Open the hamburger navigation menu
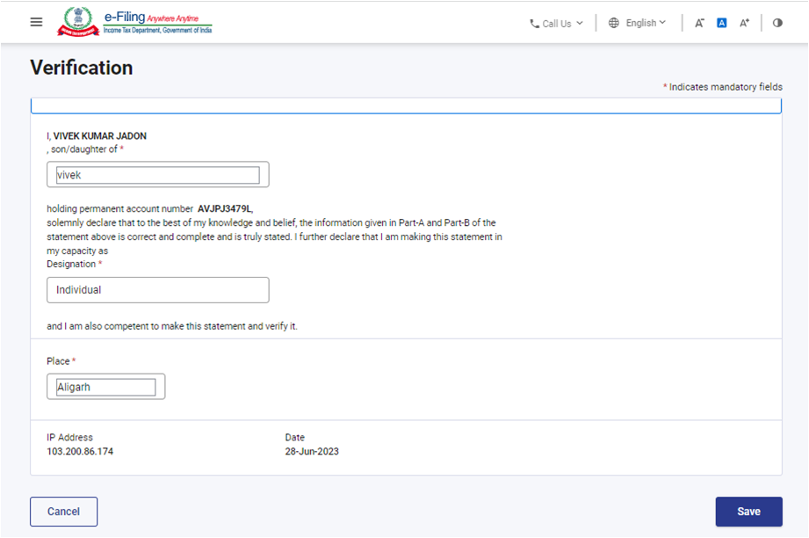The width and height of the screenshot is (809, 538). pyautogui.click(x=36, y=22)
